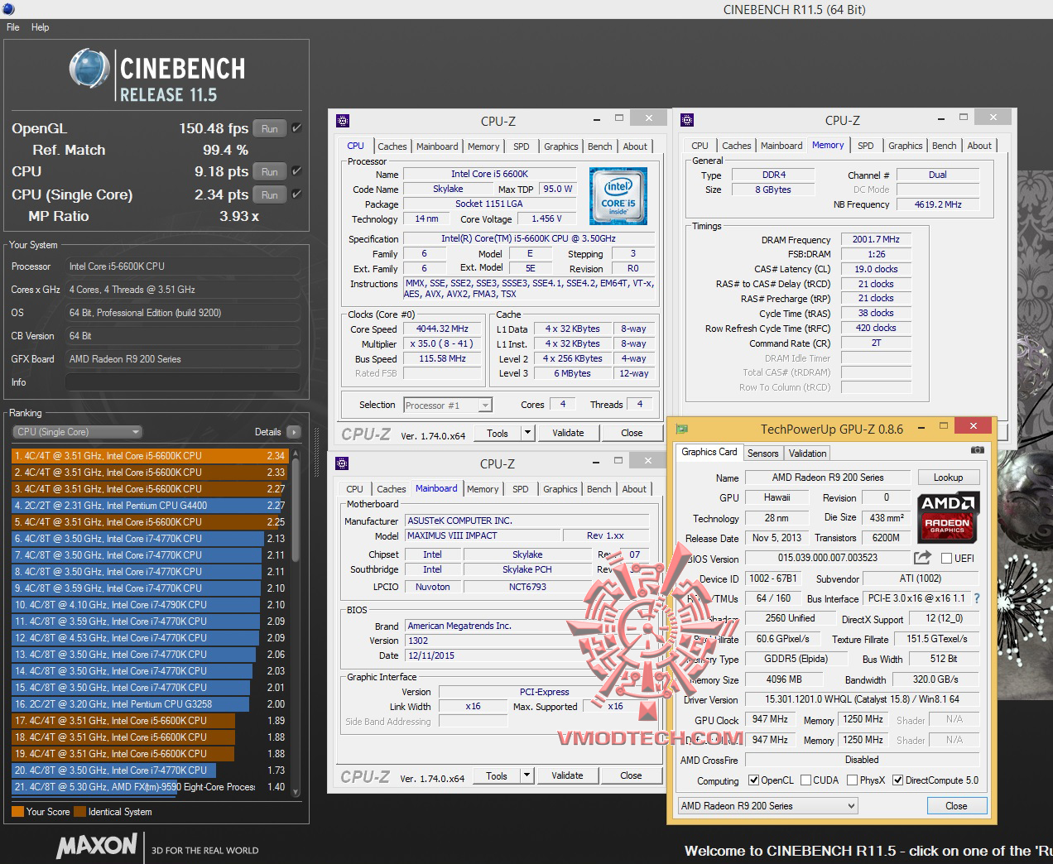Select ranking row 16 Intel Pentium CPU G3258
Viewport: 1053px width, 864px height.
[150, 704]
